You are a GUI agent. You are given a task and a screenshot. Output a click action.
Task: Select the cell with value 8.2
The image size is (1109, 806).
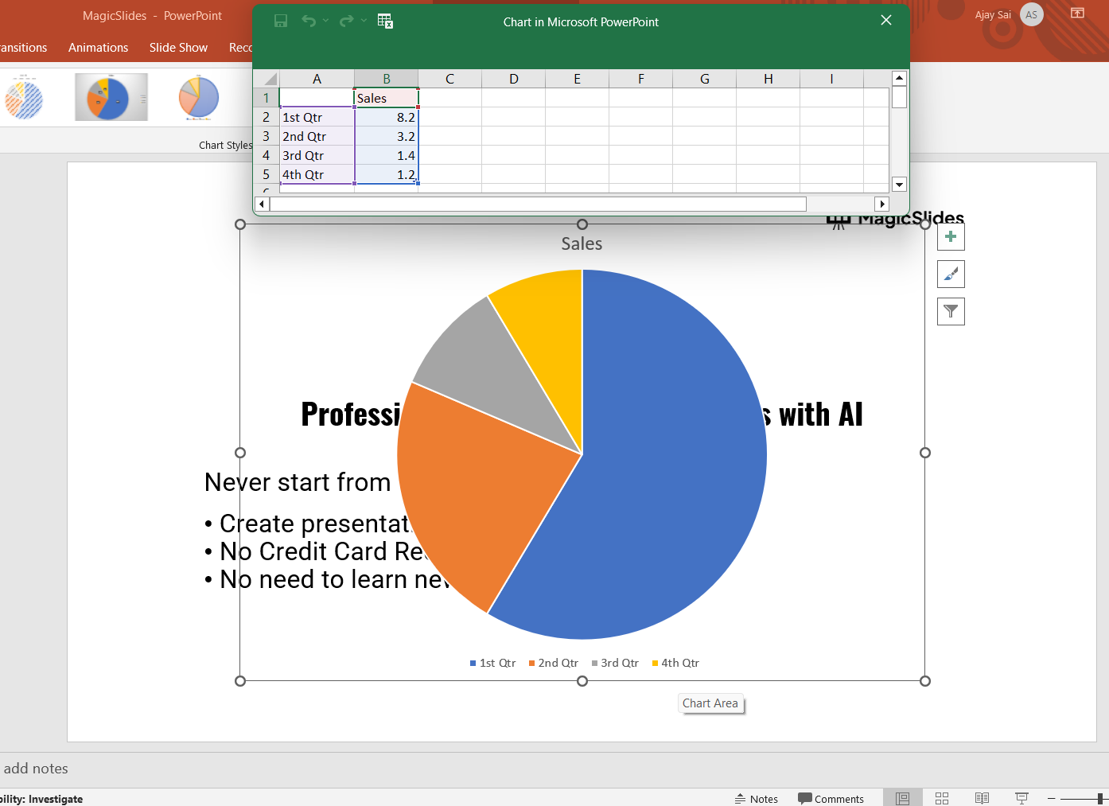[387, 117]
